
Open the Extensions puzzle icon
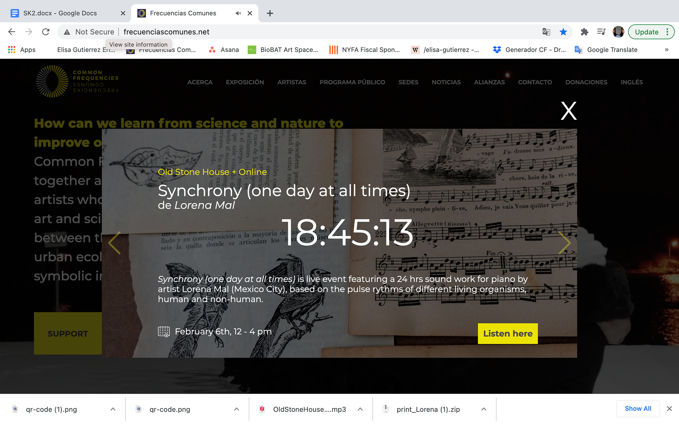(584, 32)
